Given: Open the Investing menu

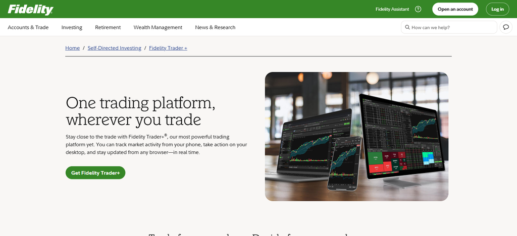Looking at the screenshot, I should [72, 27].
